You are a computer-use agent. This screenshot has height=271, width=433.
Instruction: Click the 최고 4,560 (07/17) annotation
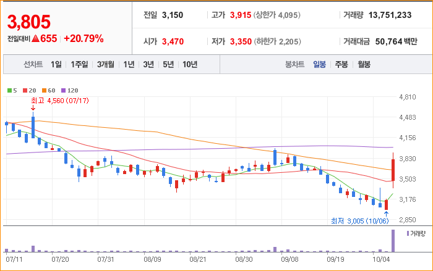(60, 101)
